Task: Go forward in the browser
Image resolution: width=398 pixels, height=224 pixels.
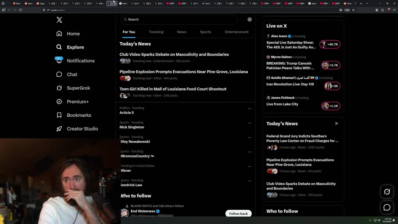Action: coord(15,10)
